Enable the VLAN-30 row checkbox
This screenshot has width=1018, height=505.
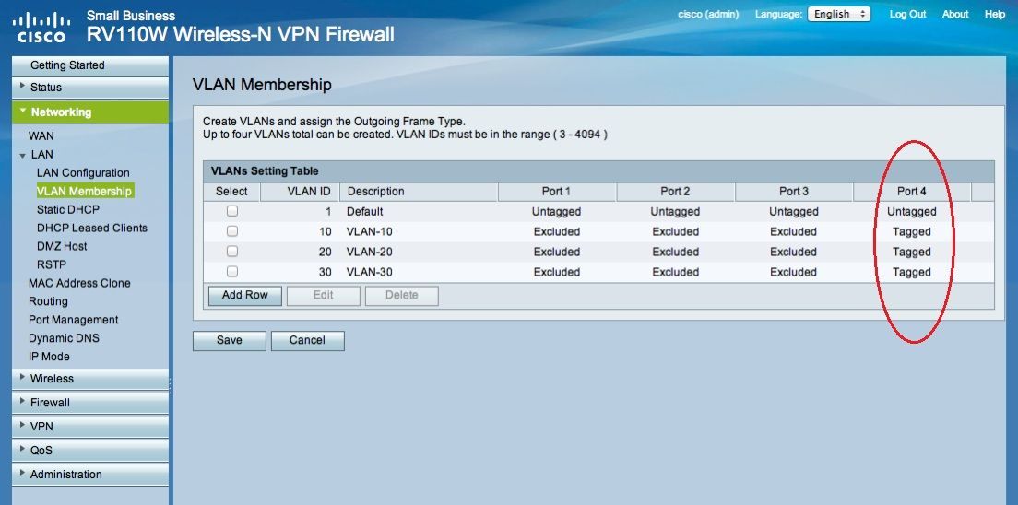click(x=231, y=271)
